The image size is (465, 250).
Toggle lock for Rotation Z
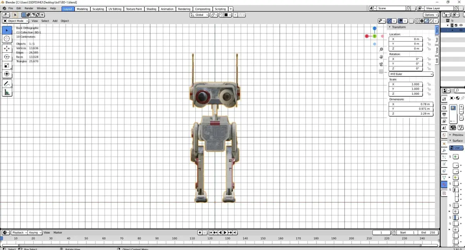tap(429, 68)
